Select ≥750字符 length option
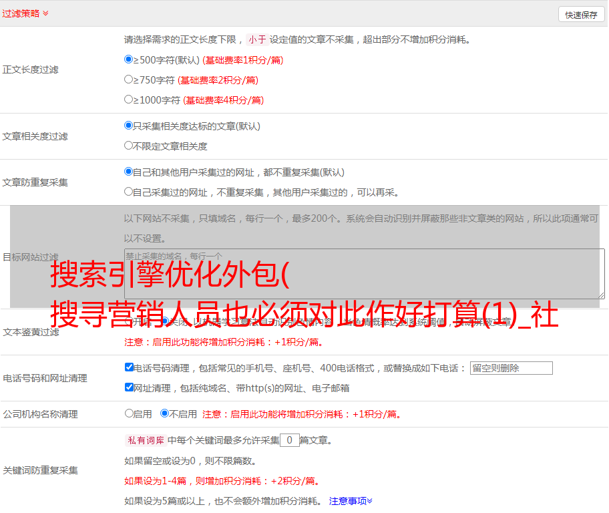This screenshot has width=609, height=513. (128, 79)
